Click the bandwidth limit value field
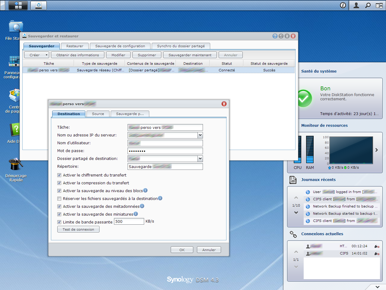386x290 pixels. (x=129, y=222)
